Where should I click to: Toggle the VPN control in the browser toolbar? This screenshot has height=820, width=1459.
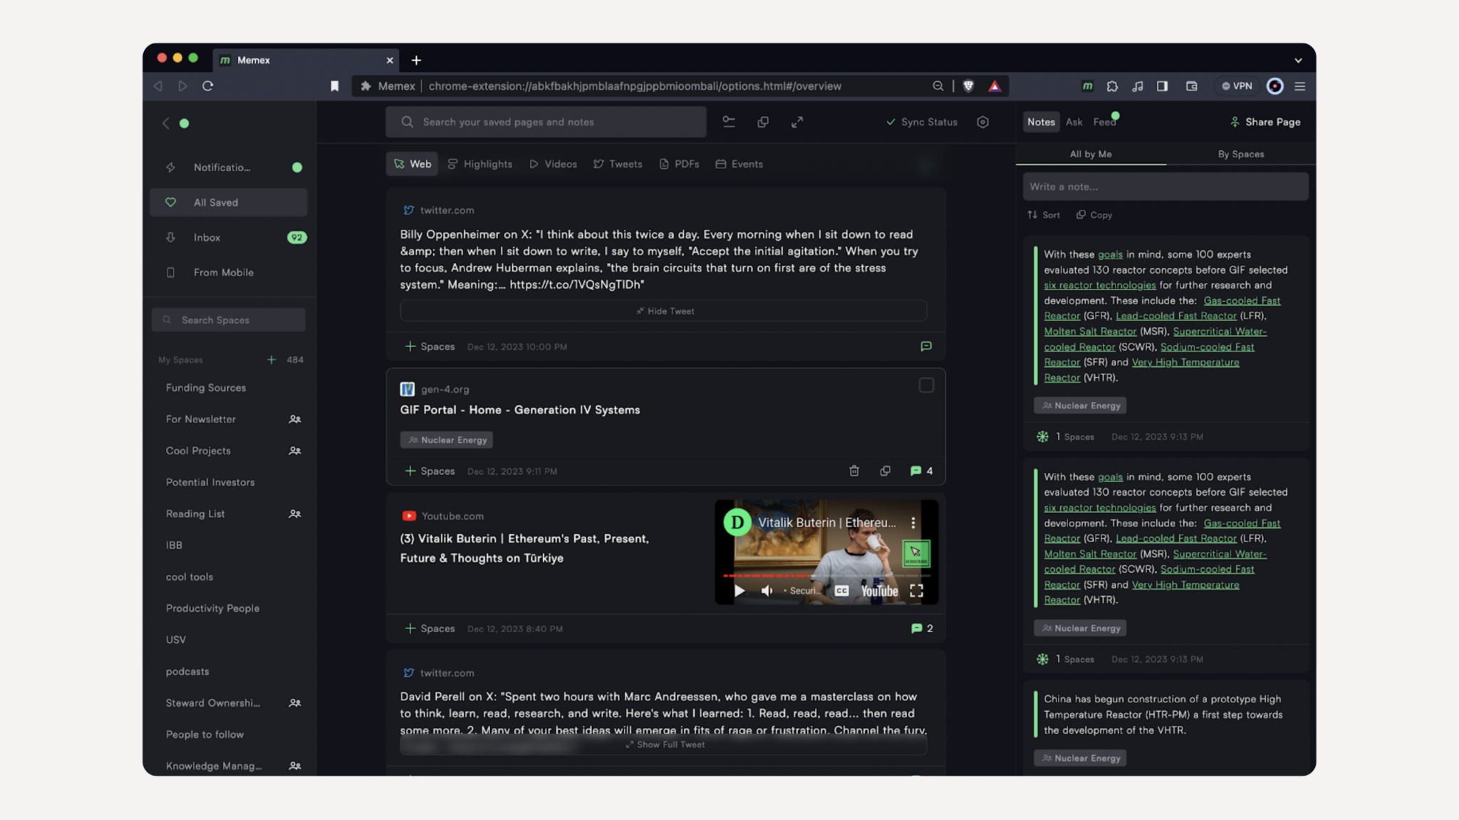tap(1237, 85)
